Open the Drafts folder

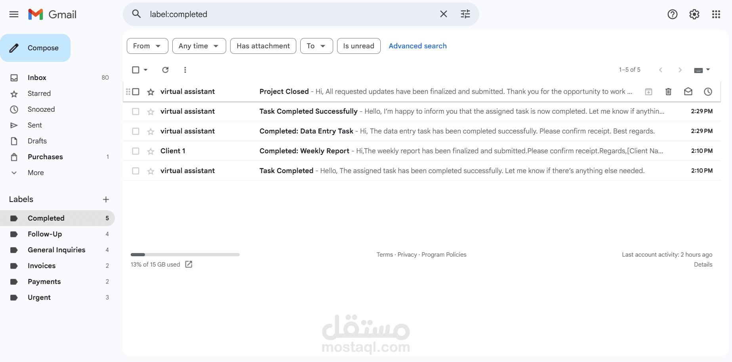pos(57,141)
